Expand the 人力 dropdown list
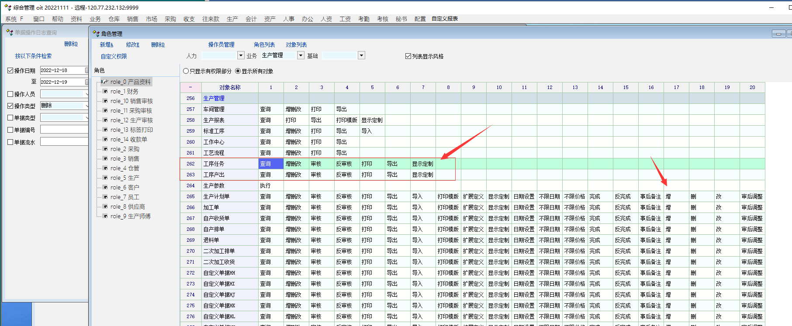 coord(241,55)
